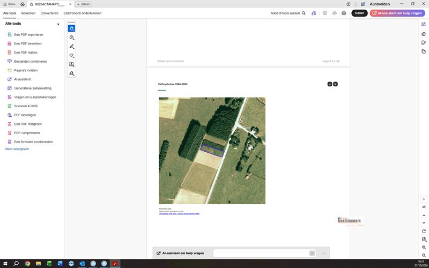429x268 pixels.
Task: Zoom in using right rail magnifier plus
Action: click(x=424, y=248)
